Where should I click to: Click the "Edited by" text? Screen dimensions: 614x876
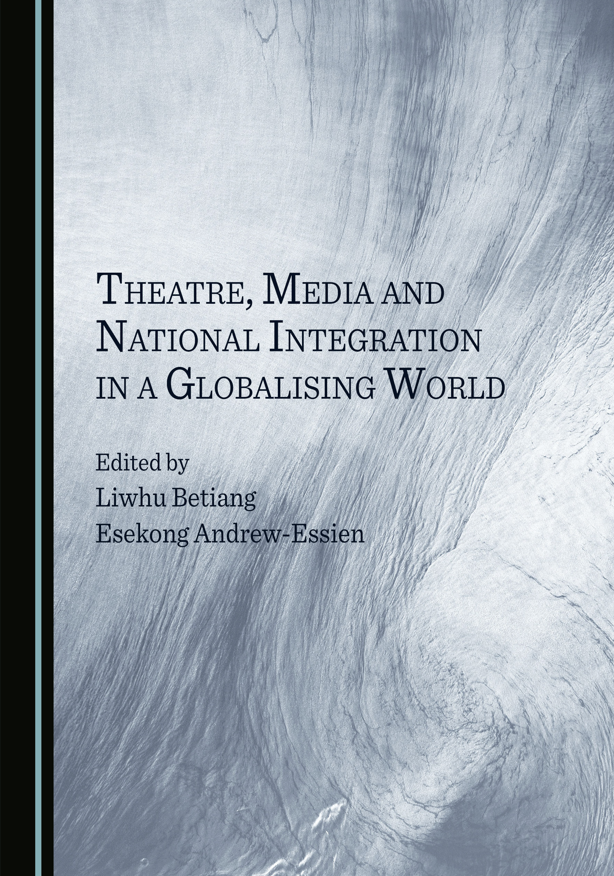[x=142, y=464]
